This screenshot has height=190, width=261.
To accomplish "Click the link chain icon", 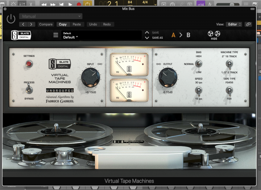I will click(x=248, y=24).
